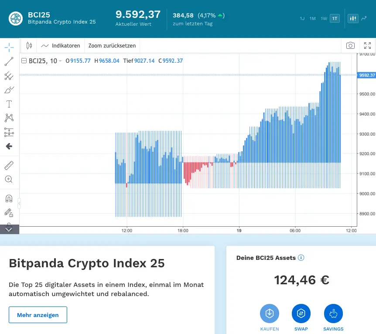The width and height of the screenshot is (376, 334).
Task: Expand the bottom toolbar chevron button
Action: [x=9, y=229]
